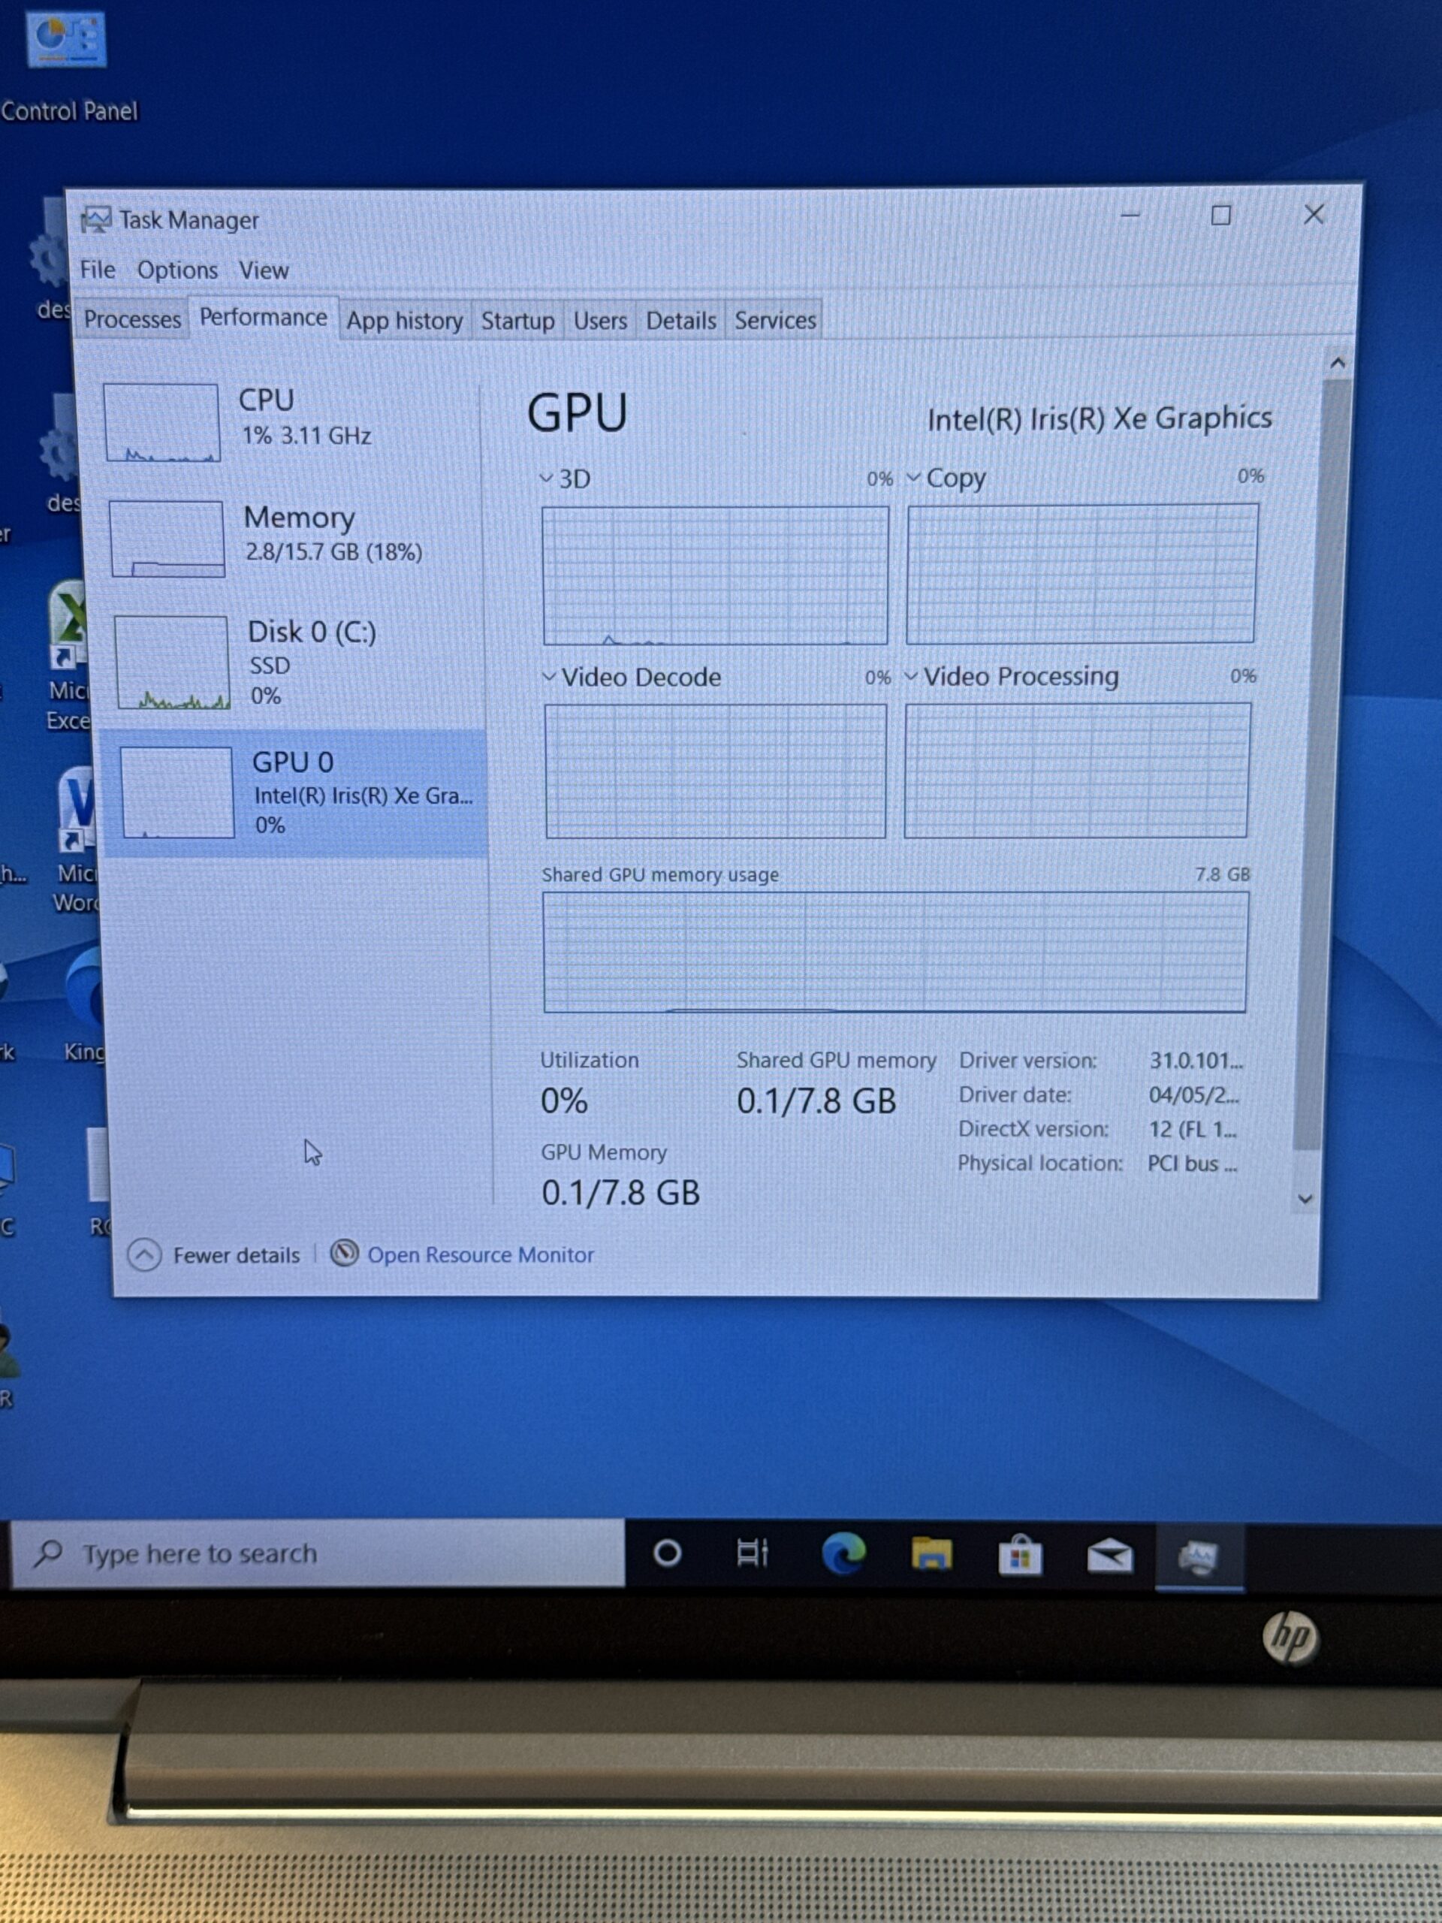Open Control Panel desktop icon
Viewport: 1442px width, 1923px height.
(68, 65)
